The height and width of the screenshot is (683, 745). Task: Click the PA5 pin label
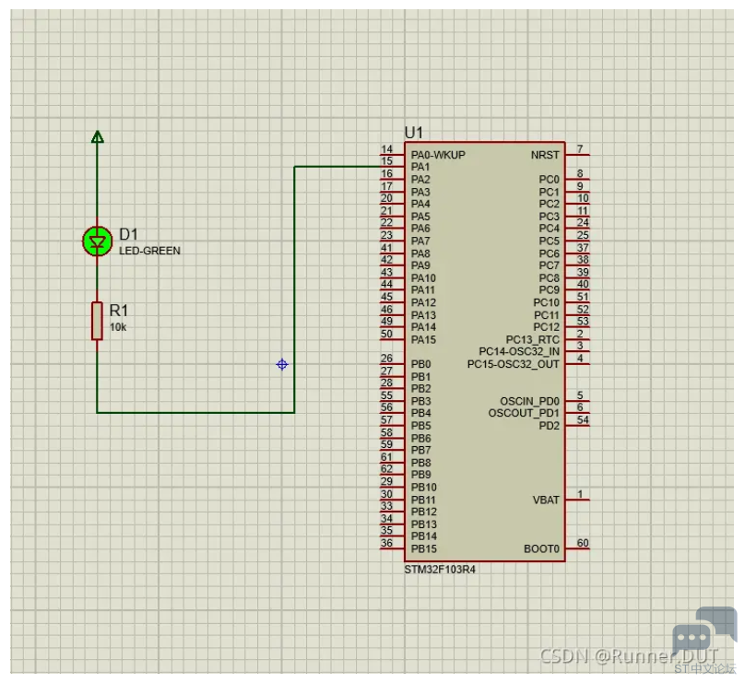pyautogui.click(x=420, y=217)
